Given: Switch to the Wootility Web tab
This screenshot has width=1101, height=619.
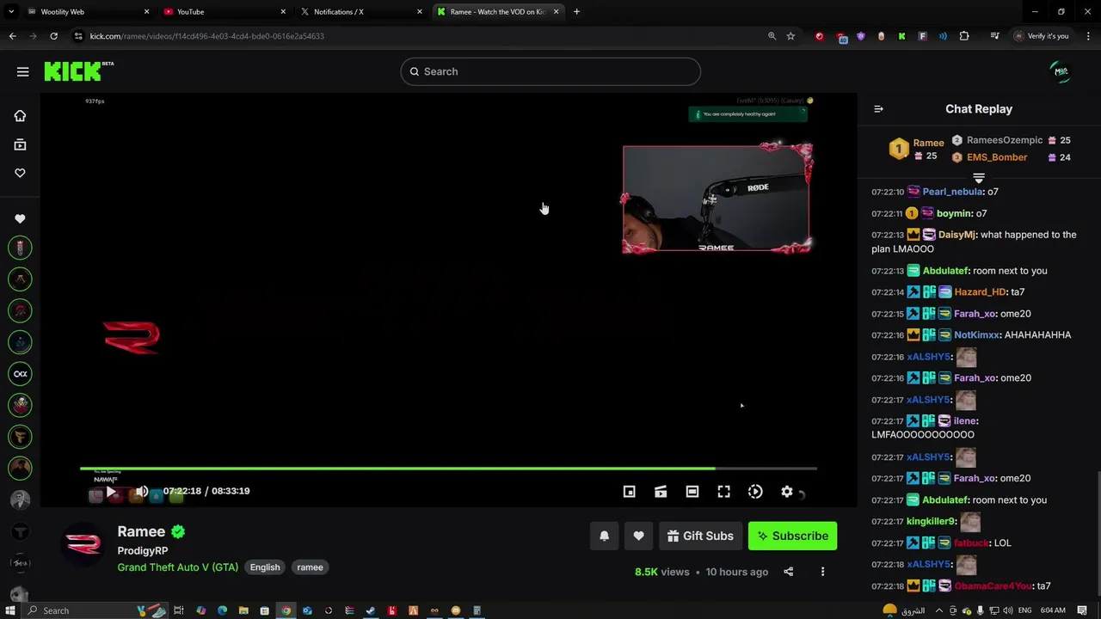Looking at the screenshot, I should click(87, 12).
